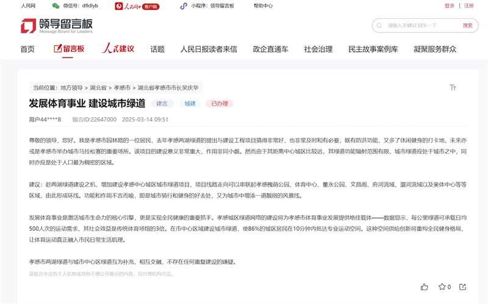The image size is (488, 304).
Task: Open 凝聚服务群众 navigation tab
Action: [x=435, y=49]
